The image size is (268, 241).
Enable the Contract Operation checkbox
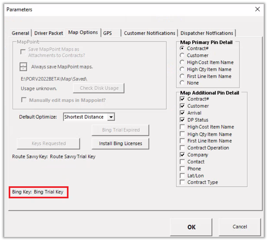click(x=182, y=148)
